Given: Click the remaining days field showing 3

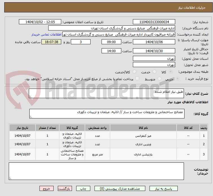Looking at the screenshot, I should point(81,42).
